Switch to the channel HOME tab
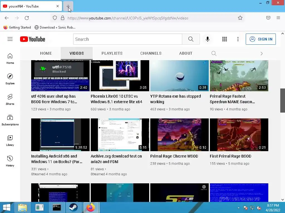Image resolution: width=285 pixels, height=213 pixels. point(46,53)
